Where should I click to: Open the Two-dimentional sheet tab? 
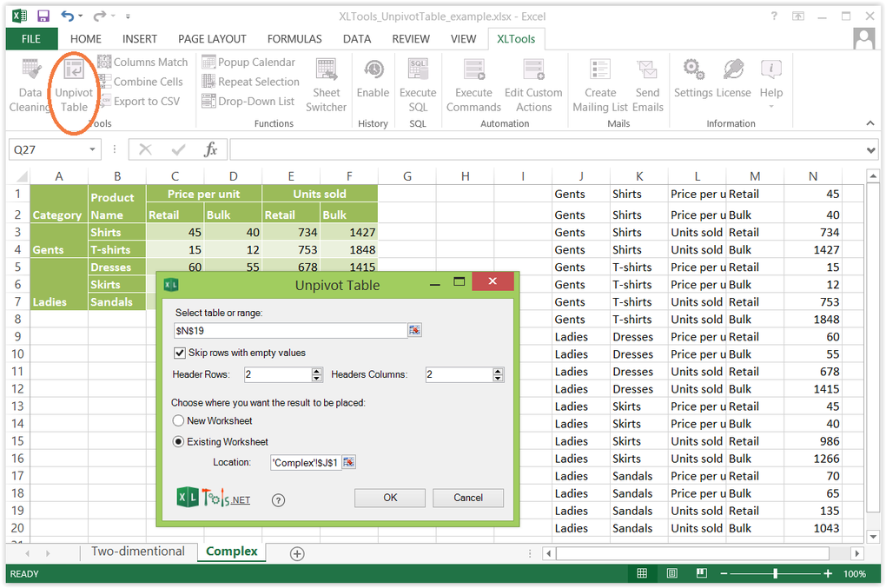pyautogui.click(x=138, y=552)
